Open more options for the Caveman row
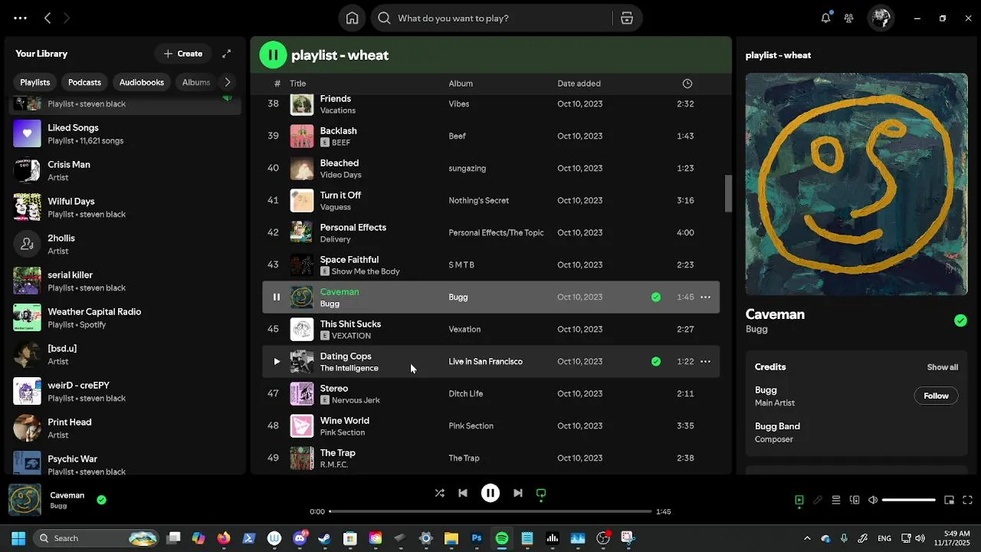This screenshot has height=552, width=981. click(x=705, y=297)
